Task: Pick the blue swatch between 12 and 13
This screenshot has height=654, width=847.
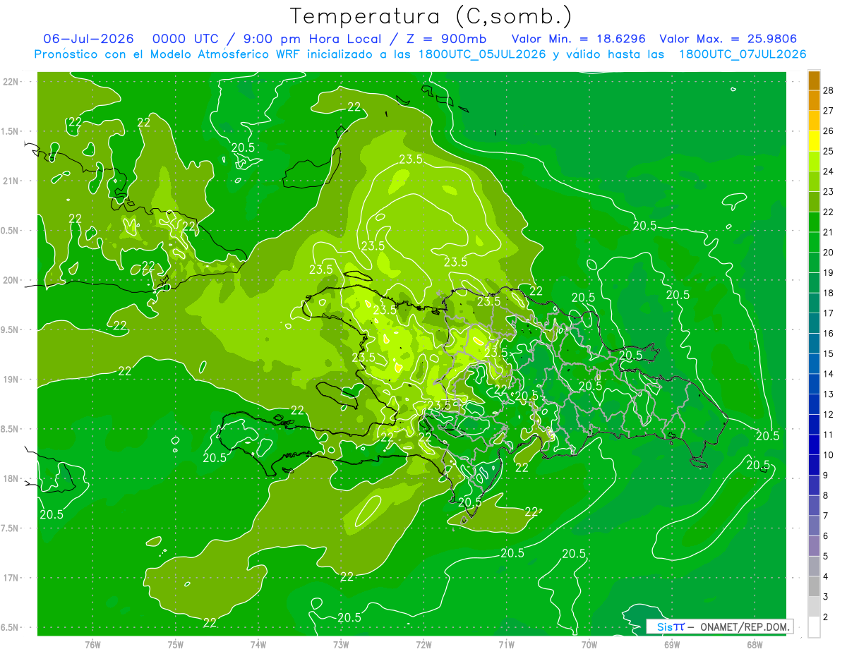Action: tap(814, 404)
